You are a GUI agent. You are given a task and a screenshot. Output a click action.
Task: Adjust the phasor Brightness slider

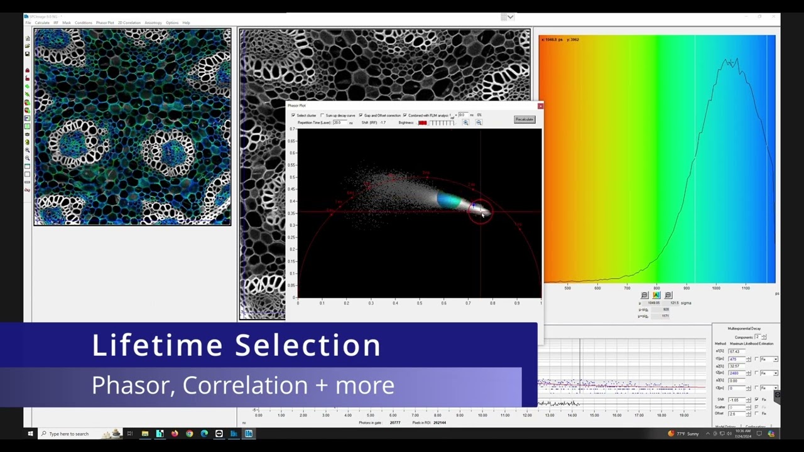(x=437, y=122)
